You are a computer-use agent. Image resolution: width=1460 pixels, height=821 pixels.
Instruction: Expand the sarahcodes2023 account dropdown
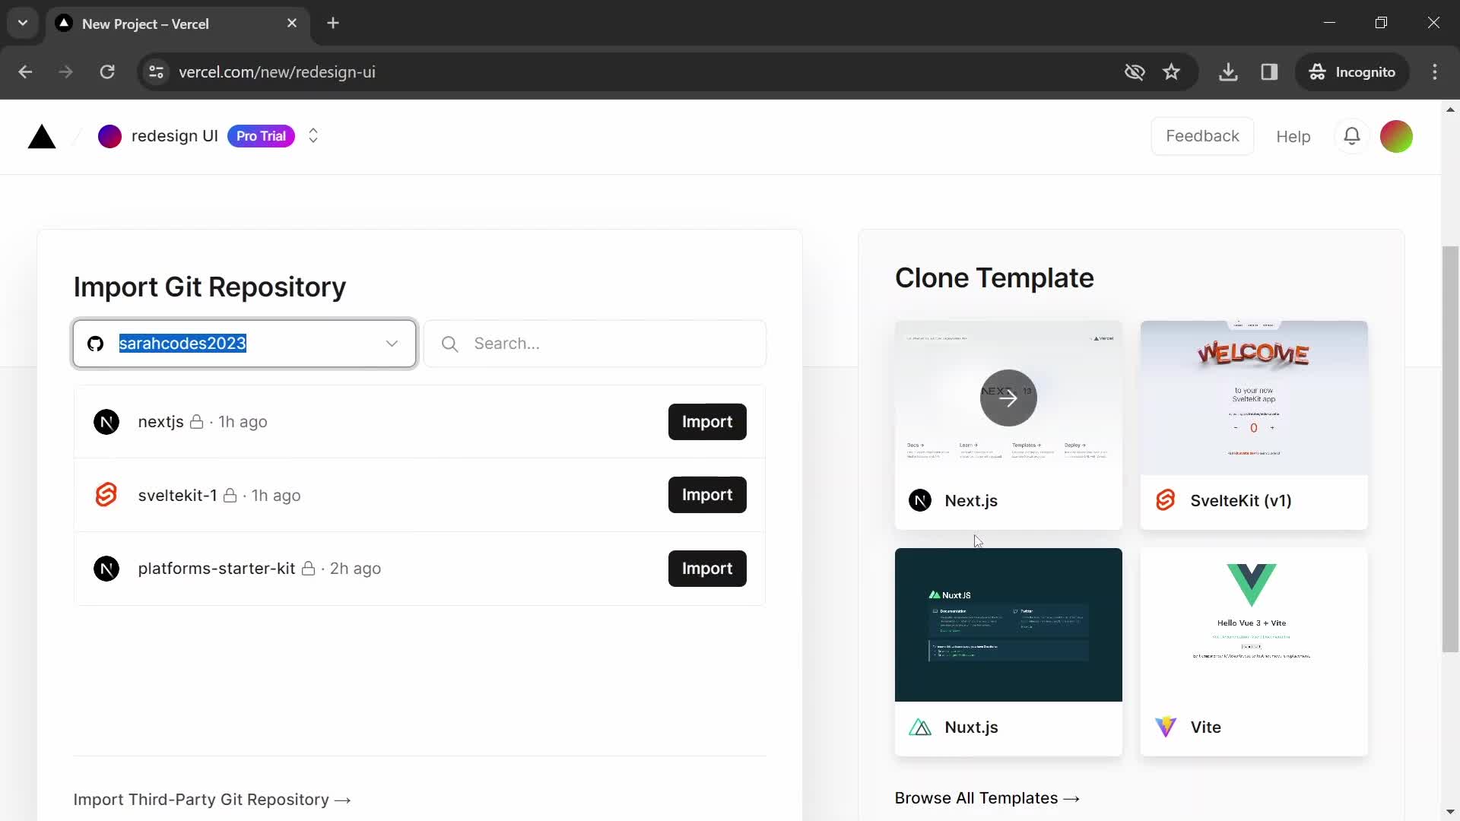click(392, 343)
